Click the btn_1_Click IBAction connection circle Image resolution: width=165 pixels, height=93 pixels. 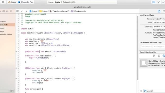tap(16, 68)
